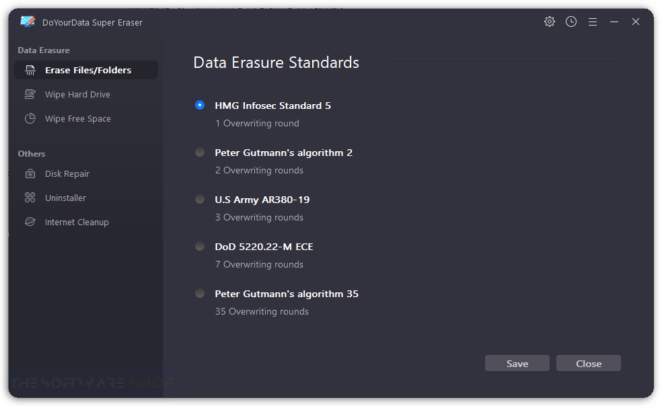The width and height of the screenshot is (662, 406).
Task: Open erasure history clock icon
Action: 571,22
